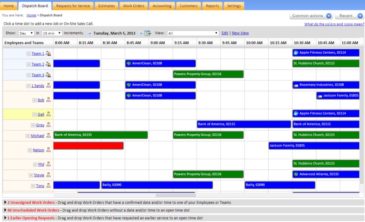Remove Gail row with its X box
Viewport: 365px width, 222px height.
(35, 115)
